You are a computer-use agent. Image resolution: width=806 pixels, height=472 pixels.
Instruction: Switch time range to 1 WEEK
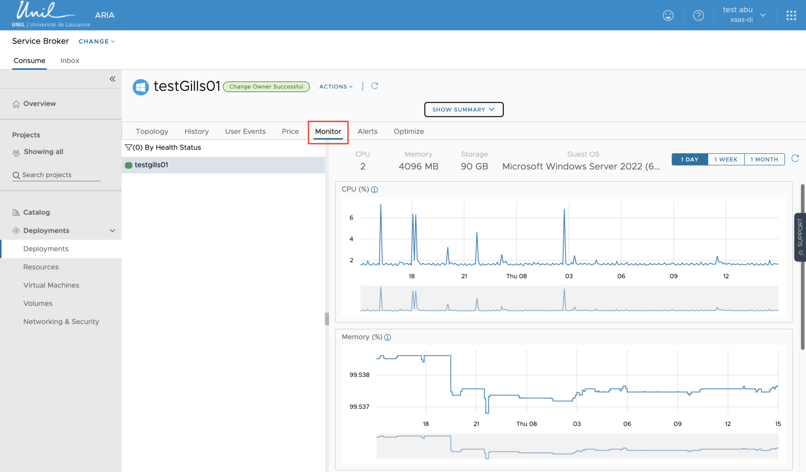point(725,160)
